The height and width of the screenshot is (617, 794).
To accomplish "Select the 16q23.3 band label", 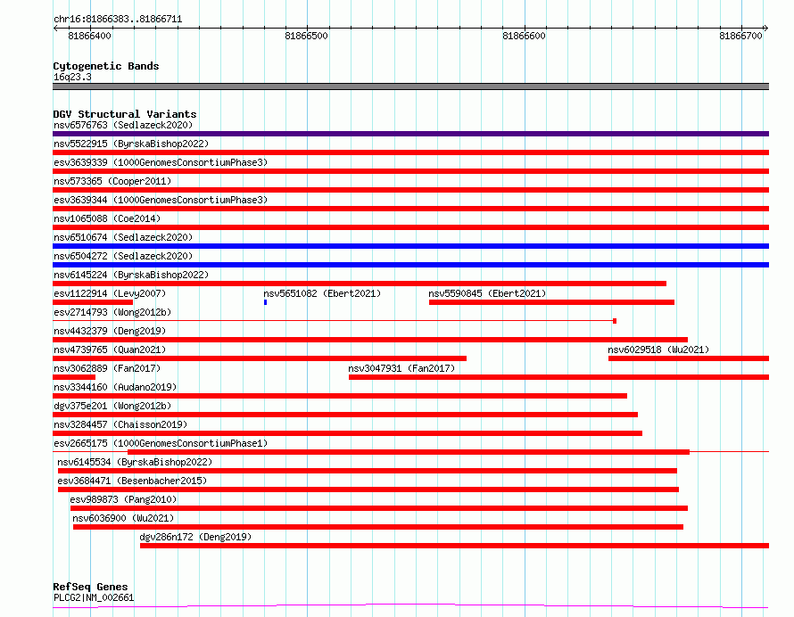I will coord(72,77).
